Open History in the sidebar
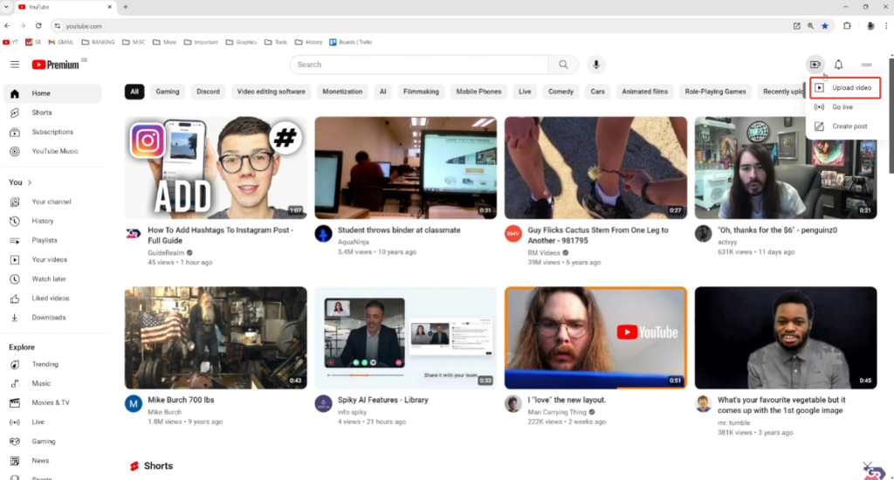The height and width of the screenshot is (480, 894). tap(52, 221)
